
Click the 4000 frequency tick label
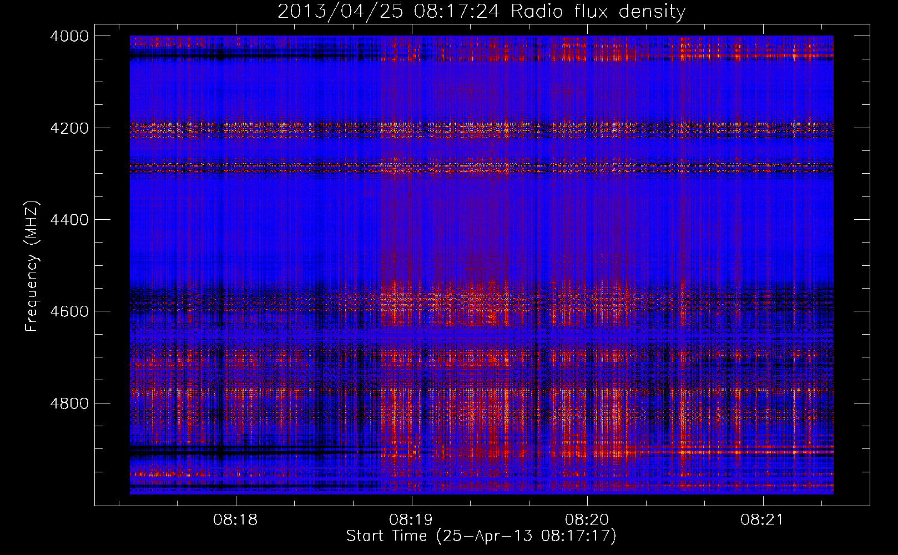coord(69,36)
